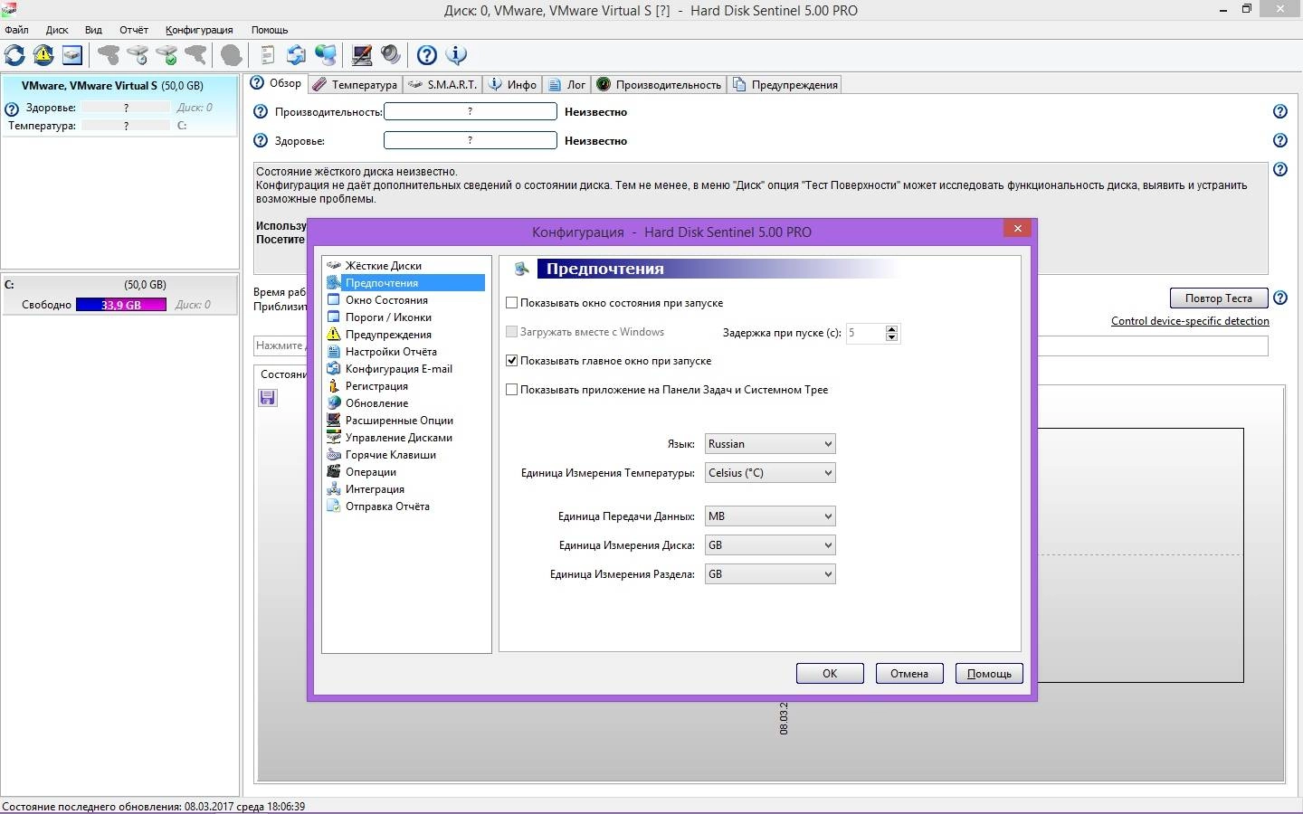Click the help icon beside the Здоровье overview label

261,141
